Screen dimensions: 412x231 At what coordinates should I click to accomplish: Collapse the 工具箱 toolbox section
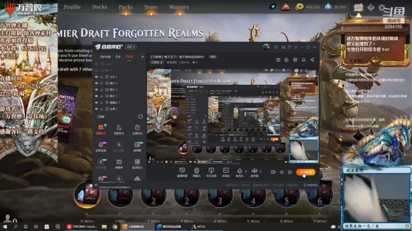click(x=141, y=117)
